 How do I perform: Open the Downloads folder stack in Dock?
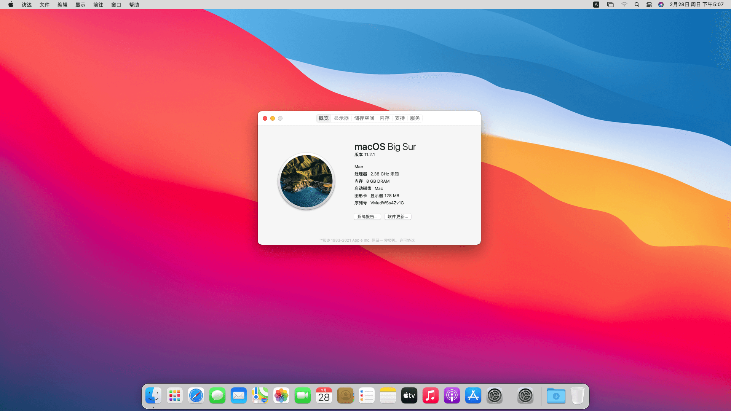click(556, 396)
